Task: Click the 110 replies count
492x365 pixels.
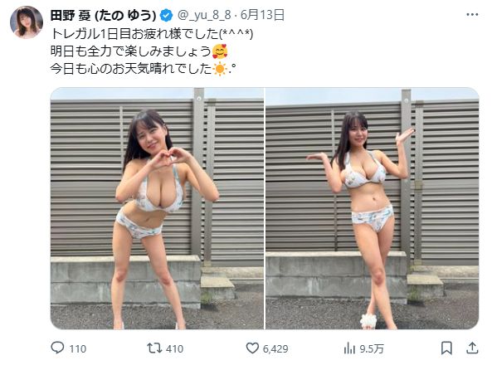Action: tap(77, 348)
